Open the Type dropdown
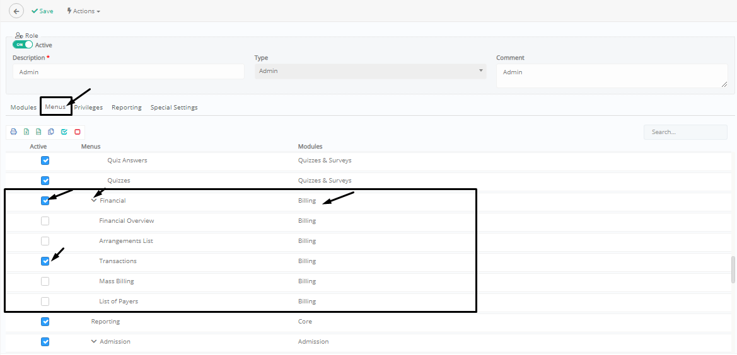 (370, 71)
